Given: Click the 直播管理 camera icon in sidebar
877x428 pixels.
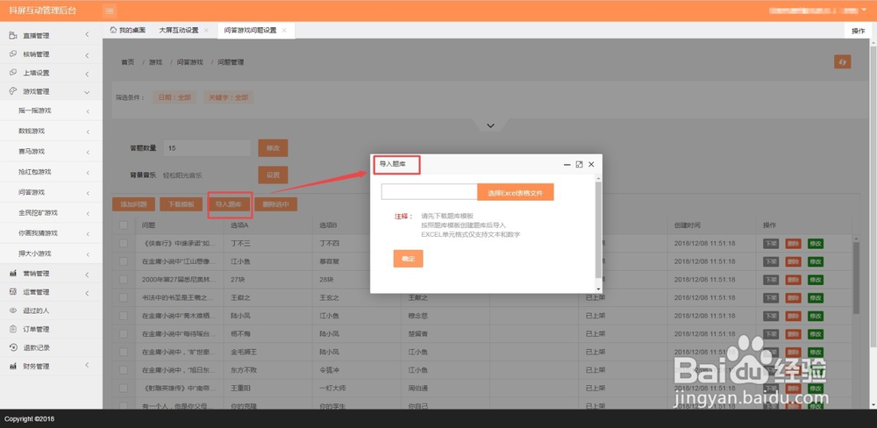Looking at the screenshot, I should point(13,35).
